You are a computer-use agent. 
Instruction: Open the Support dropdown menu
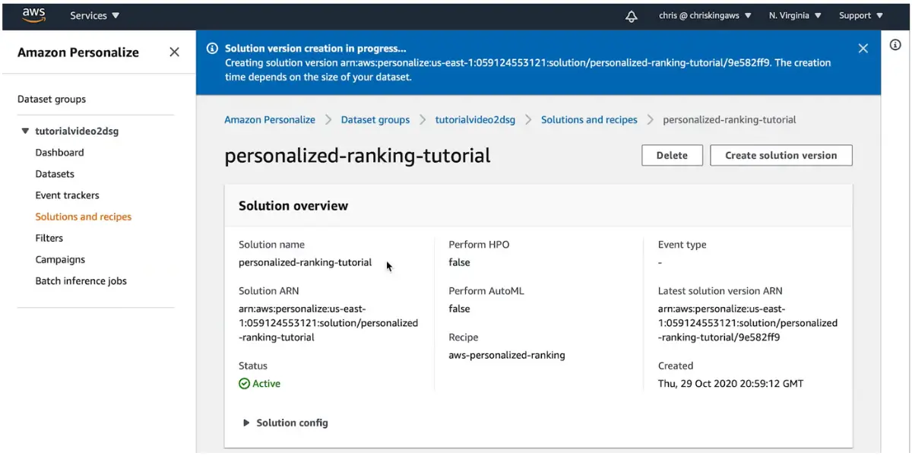click(861, 15)
